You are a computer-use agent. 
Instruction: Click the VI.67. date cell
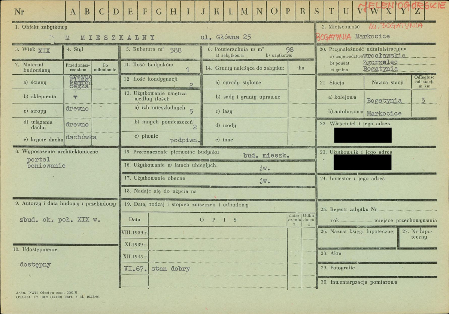[x=135, y=269]
